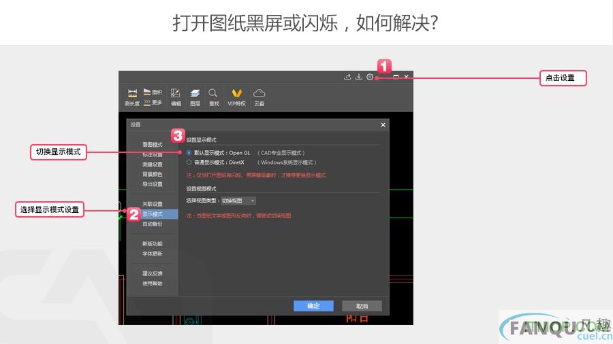The image size is (613, 344).
Task: Open VIP特权 privileges
Action: (236, 97)
